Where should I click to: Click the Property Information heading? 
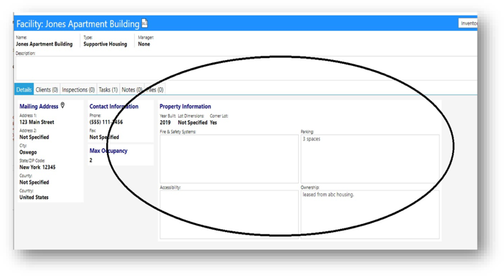click(185, 106)
